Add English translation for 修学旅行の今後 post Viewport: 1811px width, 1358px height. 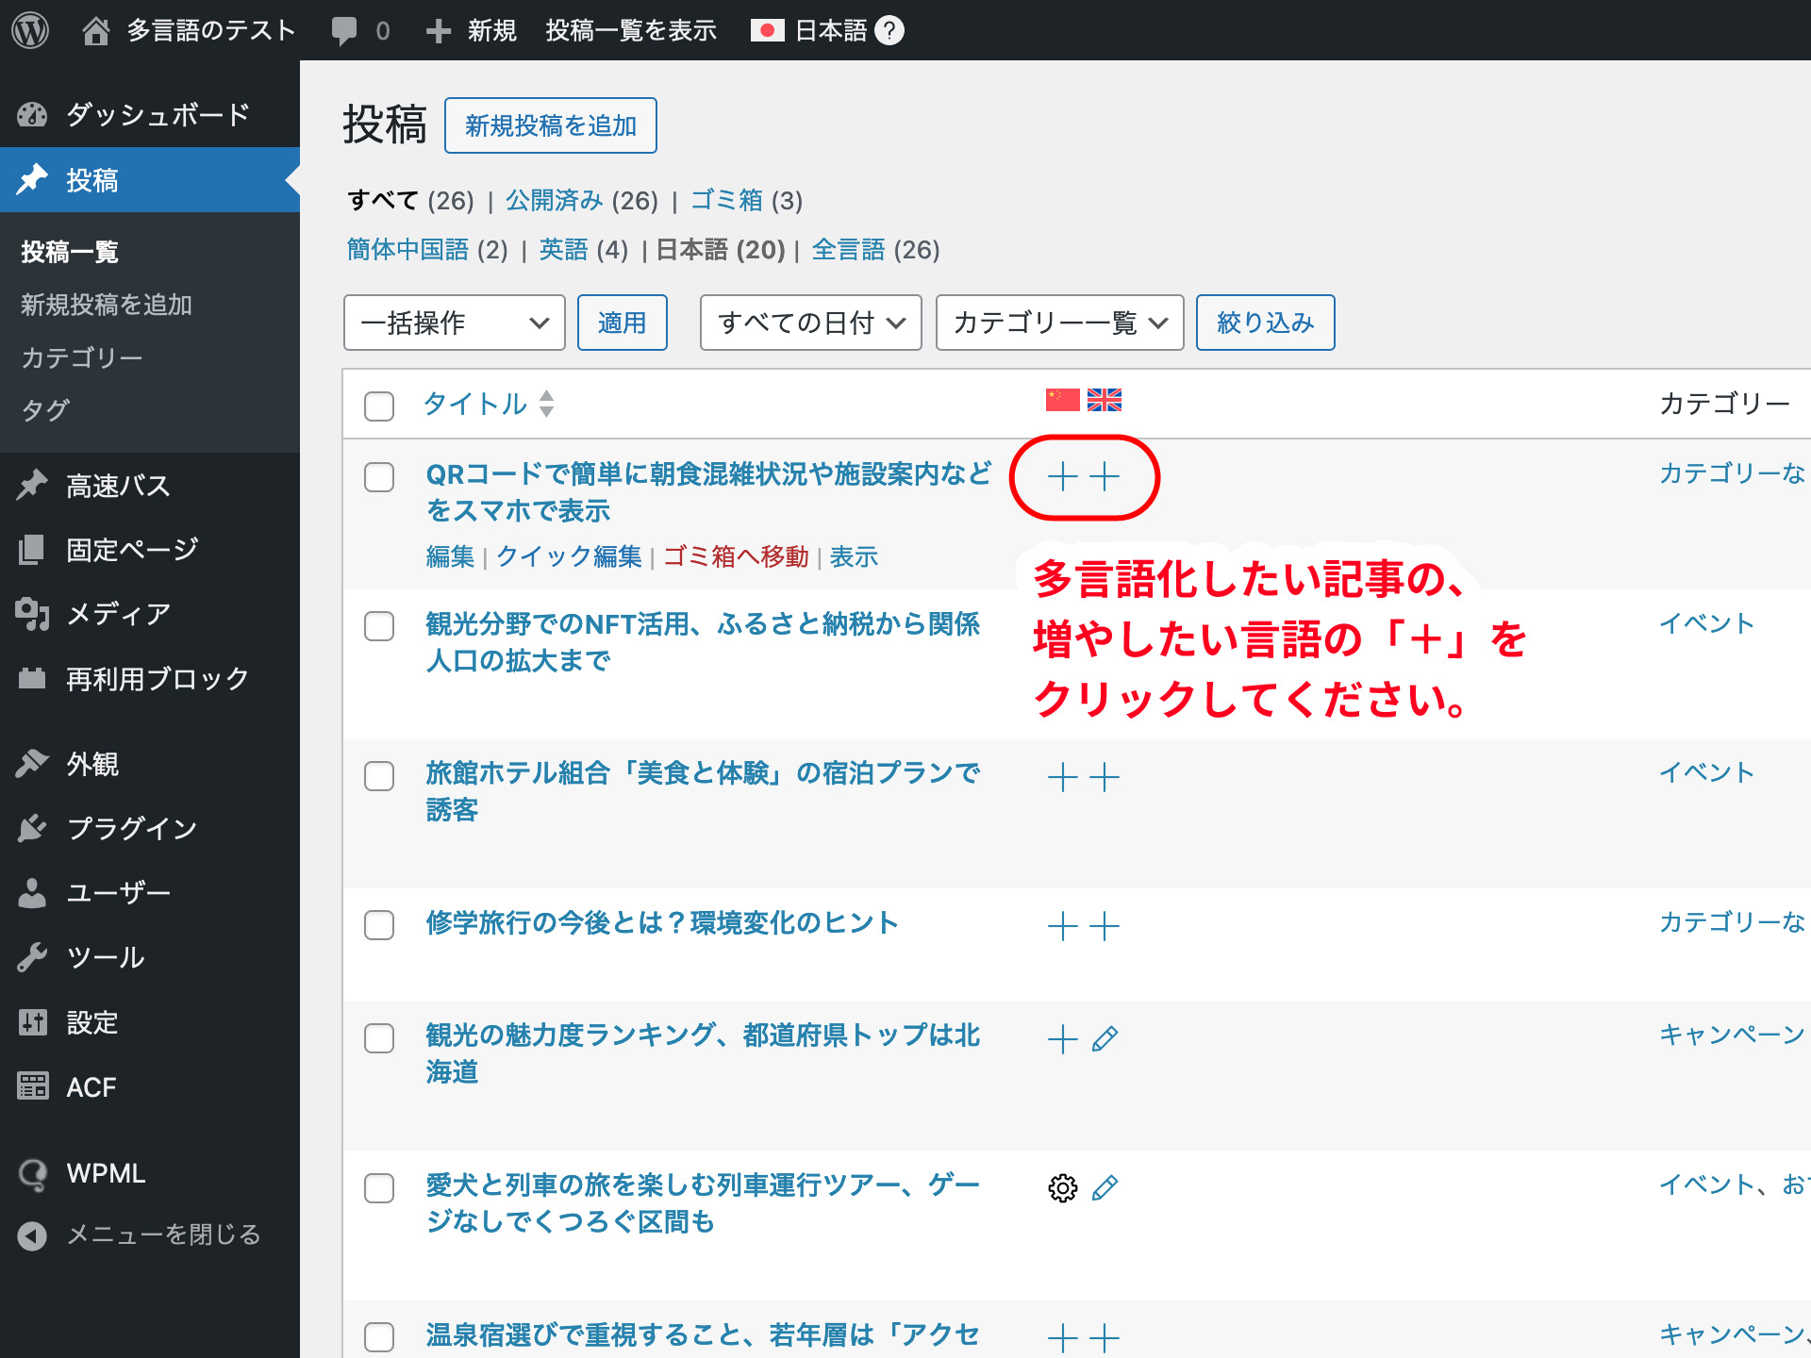[x=1105, y=925]
